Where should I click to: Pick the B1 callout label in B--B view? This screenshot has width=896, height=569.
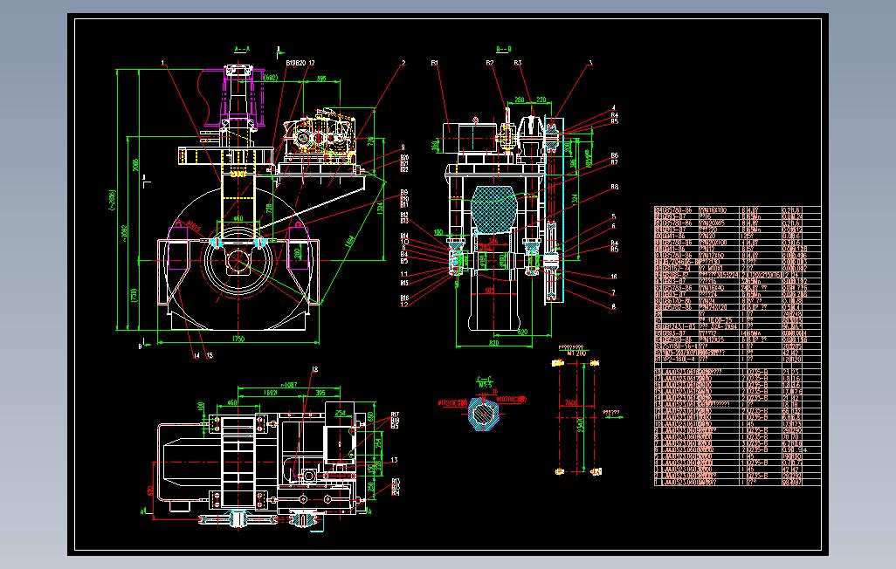pyautogui.click(x=434, y=63)
